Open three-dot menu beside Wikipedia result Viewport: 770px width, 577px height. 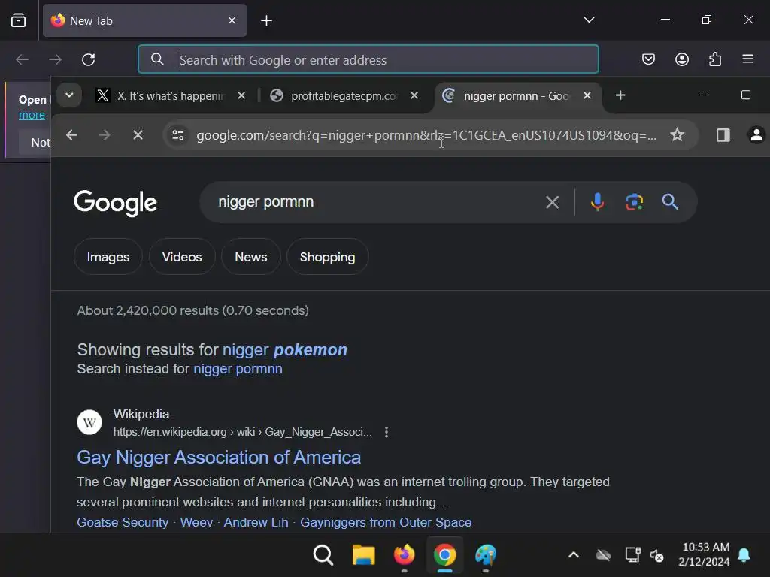pos(387,432)
